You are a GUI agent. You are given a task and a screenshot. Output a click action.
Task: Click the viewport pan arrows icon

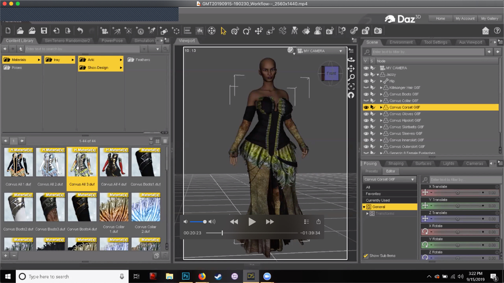(351, 69)
